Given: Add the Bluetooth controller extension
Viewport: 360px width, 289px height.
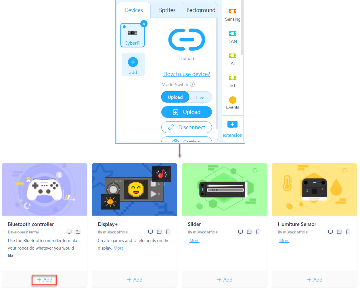Looking at the screenshot, I should (45, 280).
